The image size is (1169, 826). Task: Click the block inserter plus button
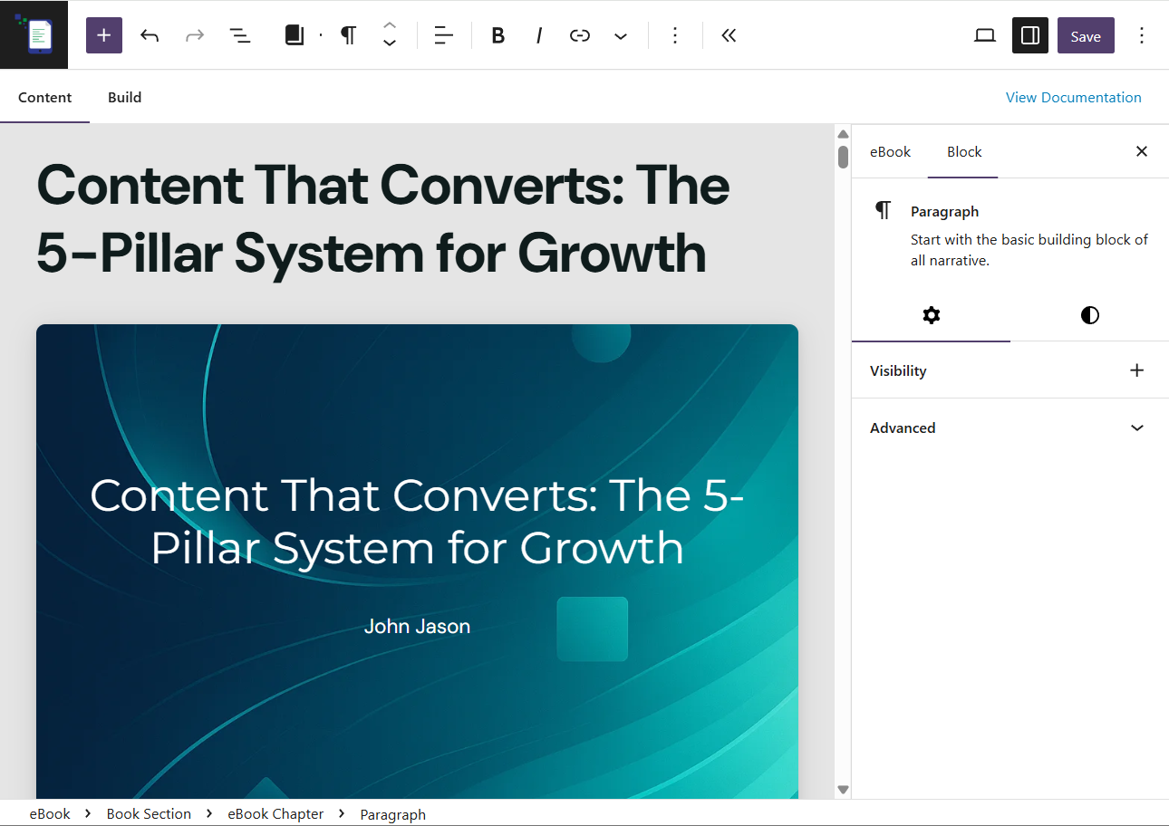[104, 35]
